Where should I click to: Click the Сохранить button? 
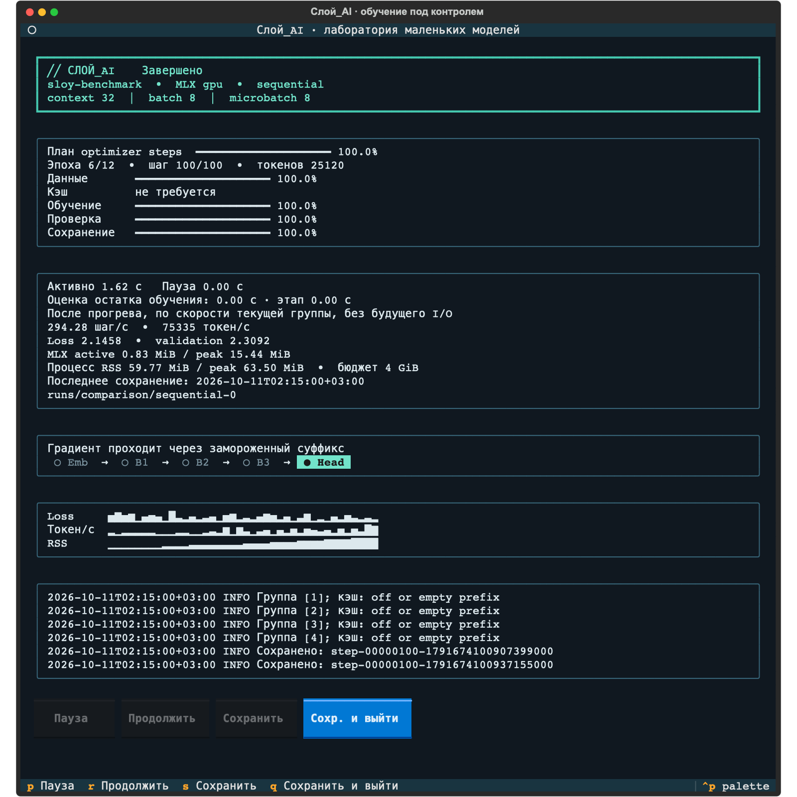256,718
